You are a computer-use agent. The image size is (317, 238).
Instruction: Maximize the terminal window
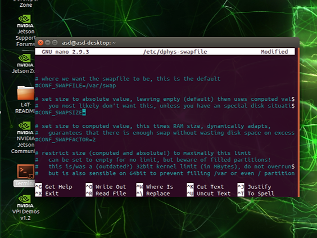[55, 43]
